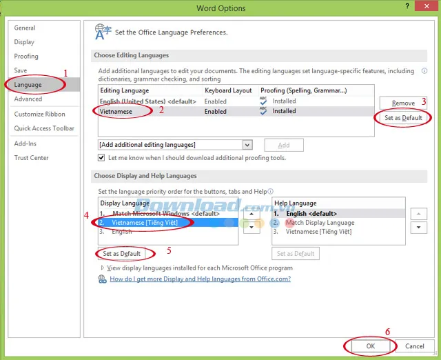Open the Proofing options category

26,56
